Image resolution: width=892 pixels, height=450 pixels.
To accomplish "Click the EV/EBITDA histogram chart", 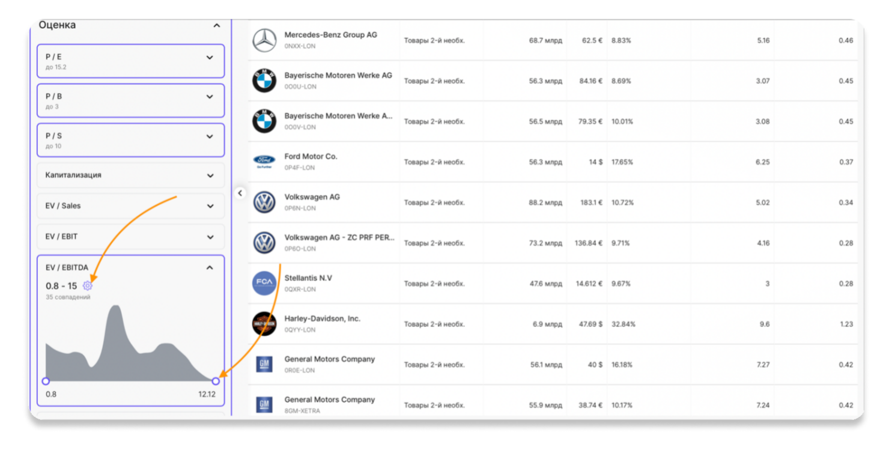I will [130, 343].
